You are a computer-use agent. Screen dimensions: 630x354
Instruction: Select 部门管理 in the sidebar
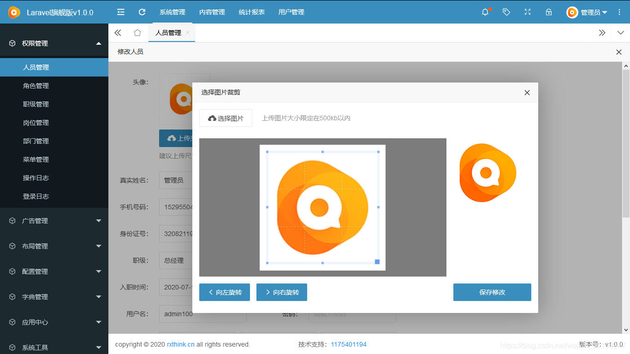click(54, 141)
